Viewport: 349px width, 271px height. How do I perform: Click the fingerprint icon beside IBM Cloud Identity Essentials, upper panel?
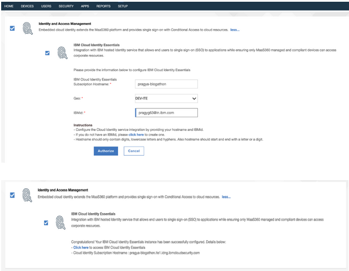tap(63, 53)
